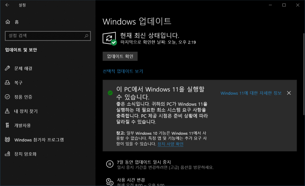The image size is (305, 186).
Task: Open the 정품 인증 section
Action: [23, 97]
